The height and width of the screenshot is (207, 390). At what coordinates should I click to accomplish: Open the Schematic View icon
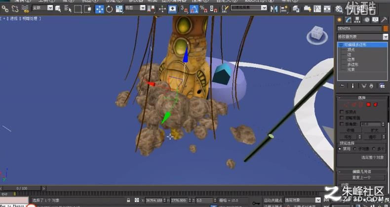[327, 9]
